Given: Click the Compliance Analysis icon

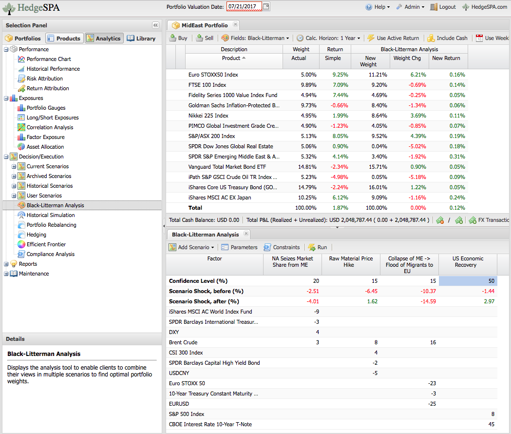Looking at the screenshot, I should [x=21, y=254].
